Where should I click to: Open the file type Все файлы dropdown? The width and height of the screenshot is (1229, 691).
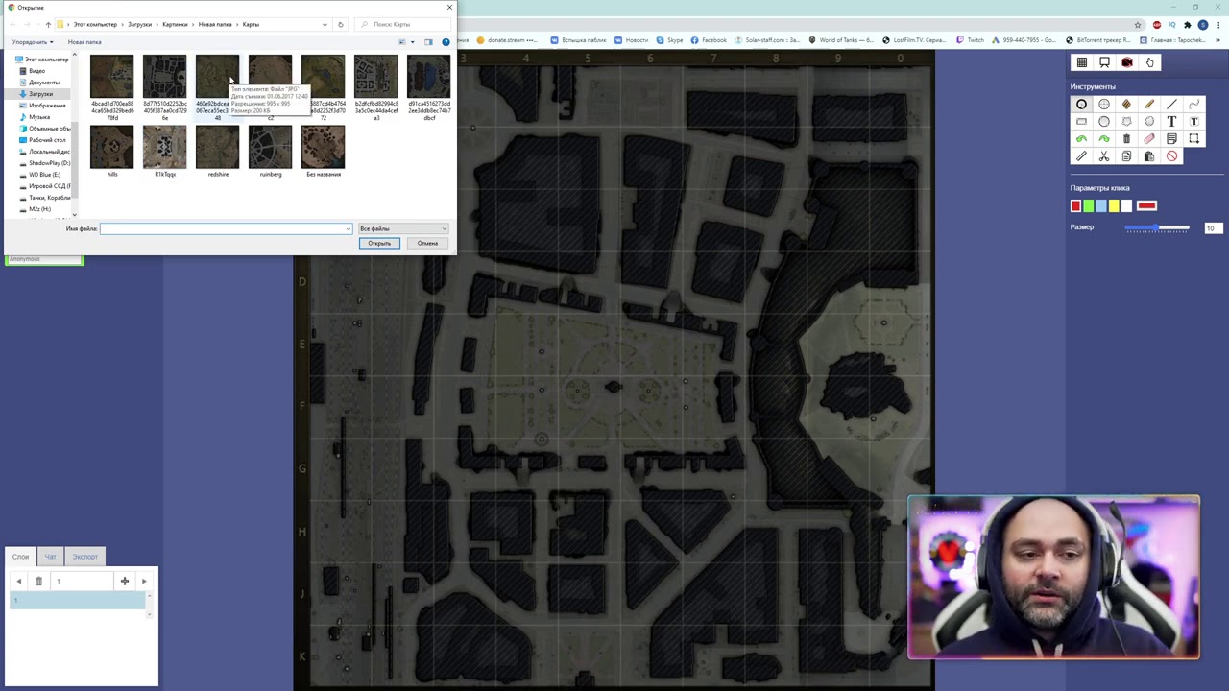pos(403,228)
